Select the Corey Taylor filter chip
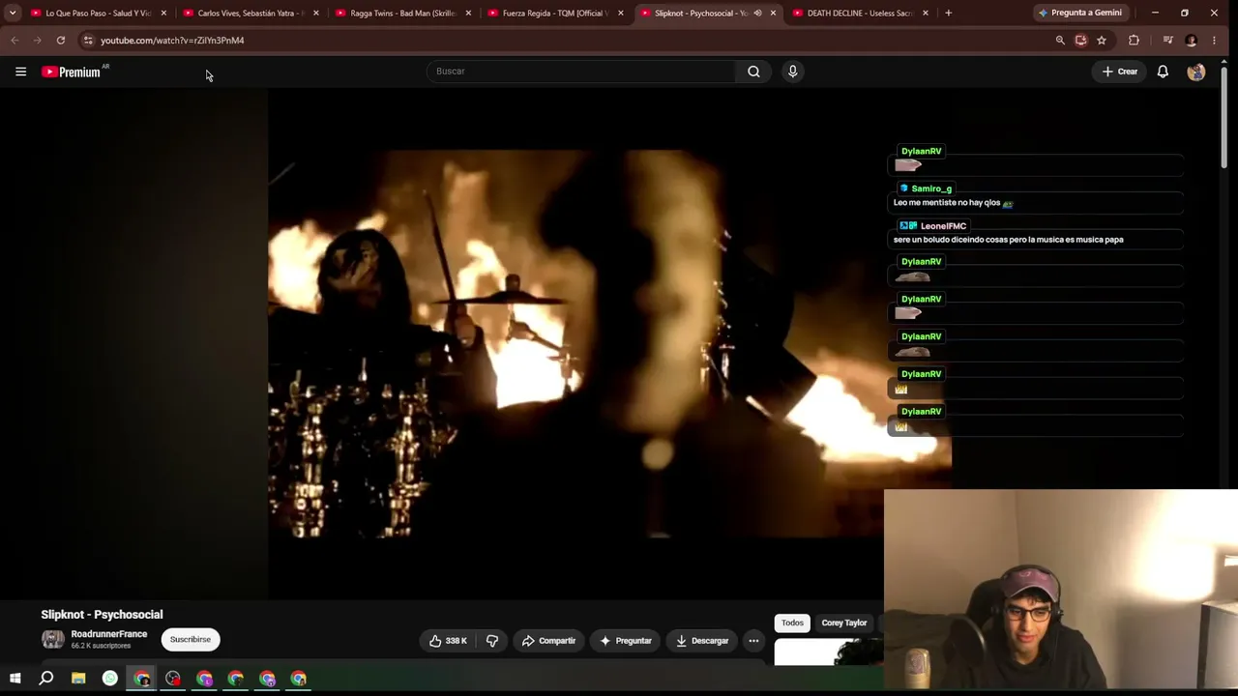The width and height of the screenshot is (1238, 696). (x=844, y=623)
